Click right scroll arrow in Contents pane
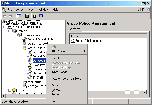The width and height of the screenshot is (152, 105). coord(145,92)
